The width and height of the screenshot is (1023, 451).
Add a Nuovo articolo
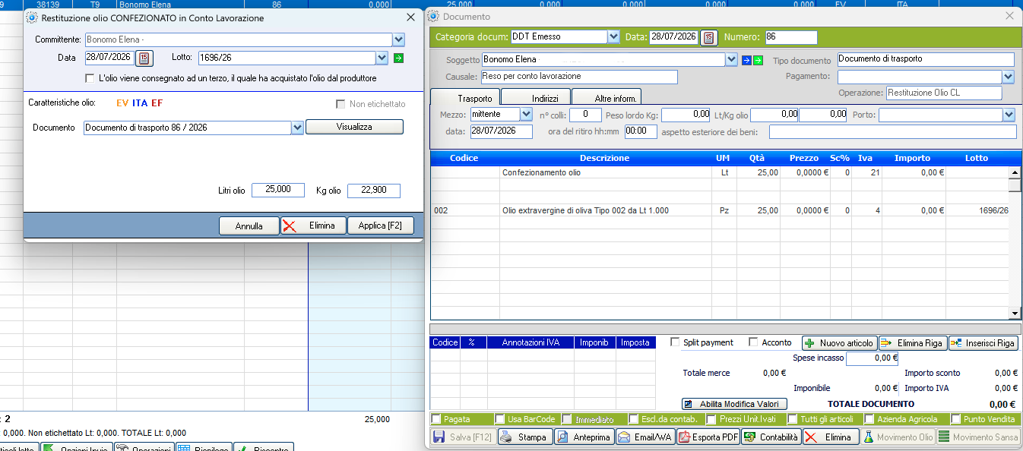coord(840,343)
